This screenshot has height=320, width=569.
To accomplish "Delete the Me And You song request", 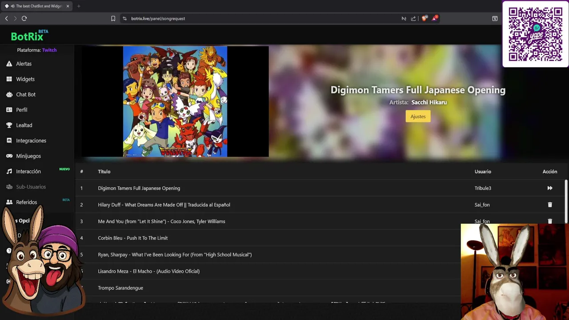I will tap(550, 221).
